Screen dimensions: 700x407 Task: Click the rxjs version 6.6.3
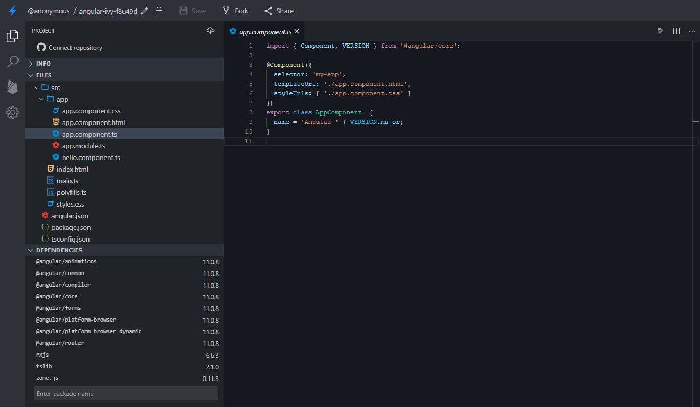click(212, 356)
